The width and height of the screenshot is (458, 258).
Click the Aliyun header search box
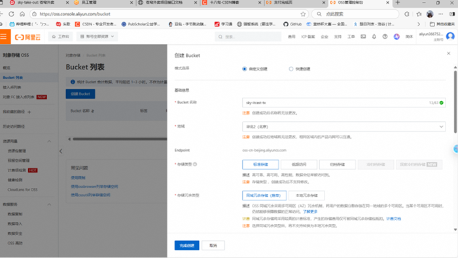(x=248, y=37)
